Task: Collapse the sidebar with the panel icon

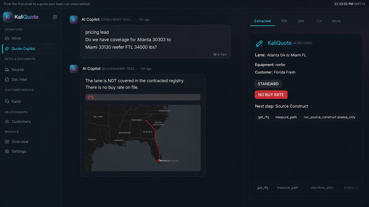Action: (x=55, y=17)
